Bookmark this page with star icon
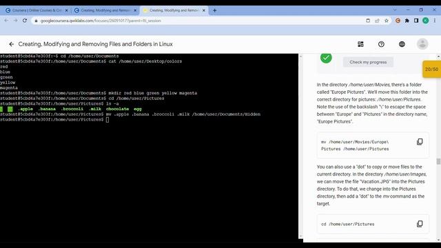 pyautogui.click(x=387, y=21)
